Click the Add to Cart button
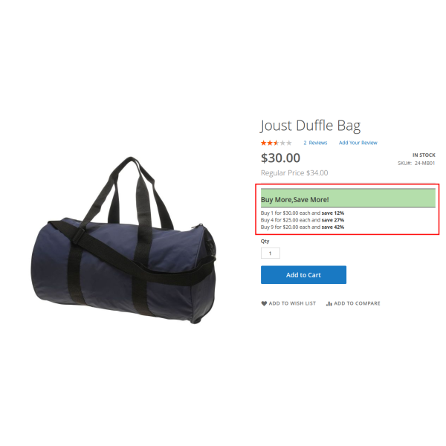This screenshot has width=446, height=446. [303, 275]
